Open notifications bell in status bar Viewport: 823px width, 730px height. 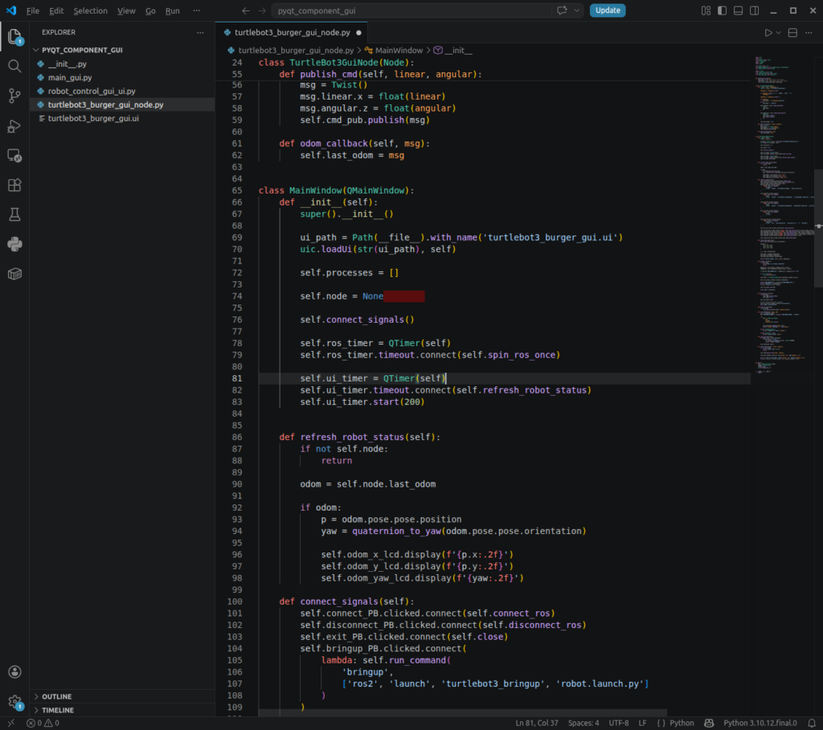coord(812,724)
